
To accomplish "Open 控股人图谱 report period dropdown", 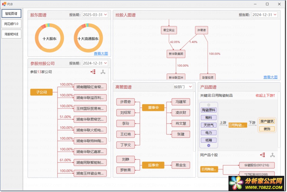I will pos(264,15).
